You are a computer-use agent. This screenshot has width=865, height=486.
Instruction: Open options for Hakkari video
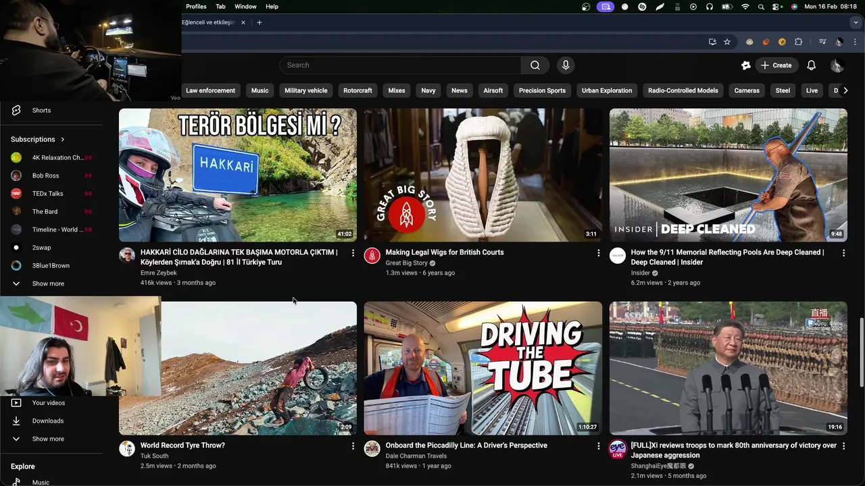click(x=353, y=252)
